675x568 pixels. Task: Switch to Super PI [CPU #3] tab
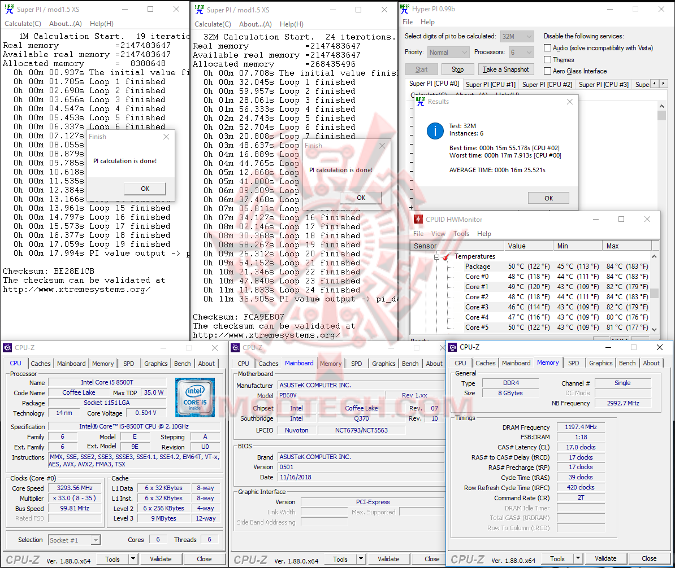pyautogui.click(x=604, y=84)
